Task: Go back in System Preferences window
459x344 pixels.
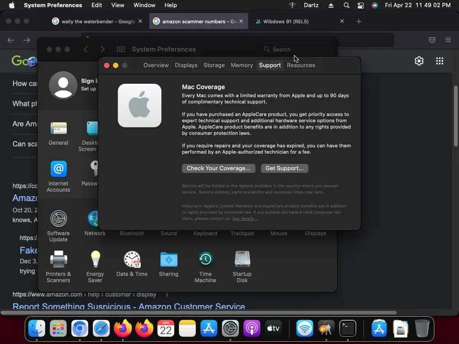Action: [x=86, y=49]
